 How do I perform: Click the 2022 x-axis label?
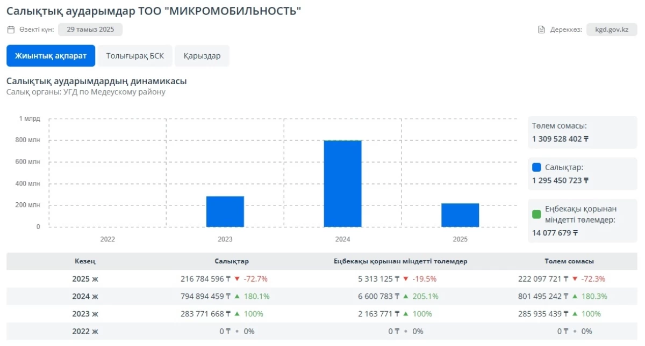point(107,239)
